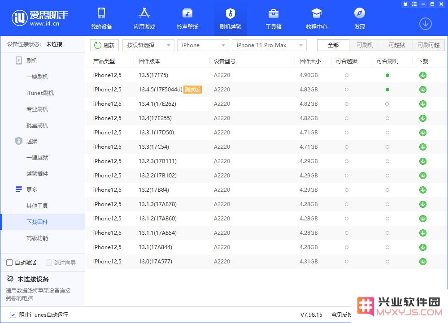Download the 13.0(17A577) firmware
Screen dimensions: 448x323
(x=423, y=261)
